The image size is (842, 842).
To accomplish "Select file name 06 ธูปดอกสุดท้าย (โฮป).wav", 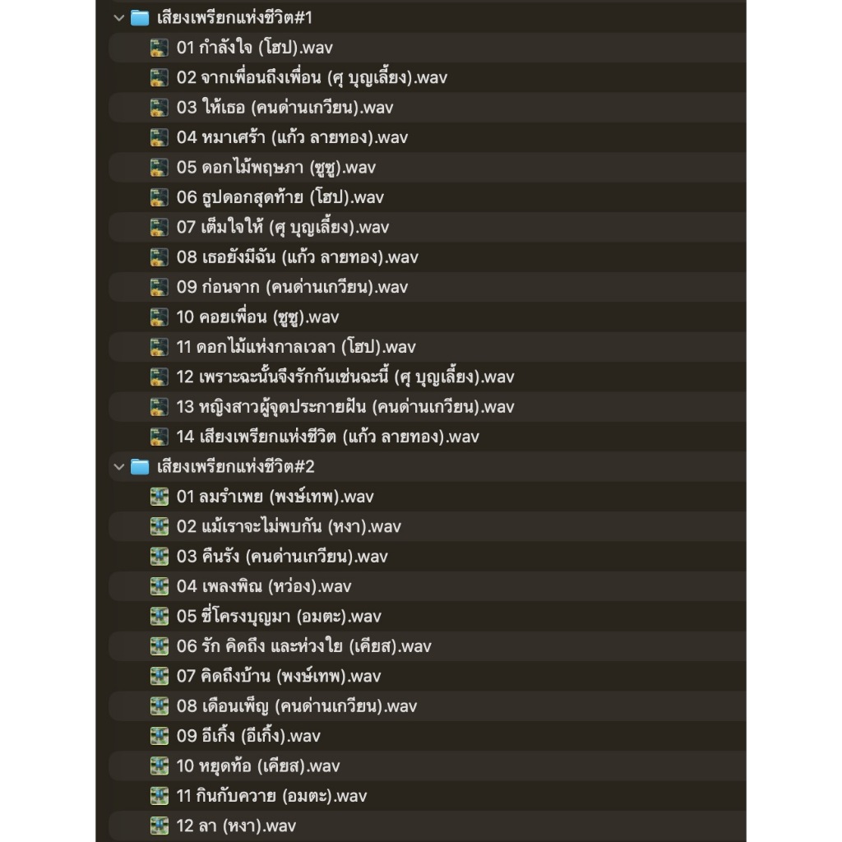I will pos(280,197).
